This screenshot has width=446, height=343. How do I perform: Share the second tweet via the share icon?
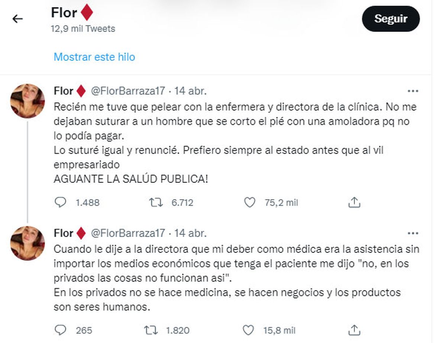point(355,330)
